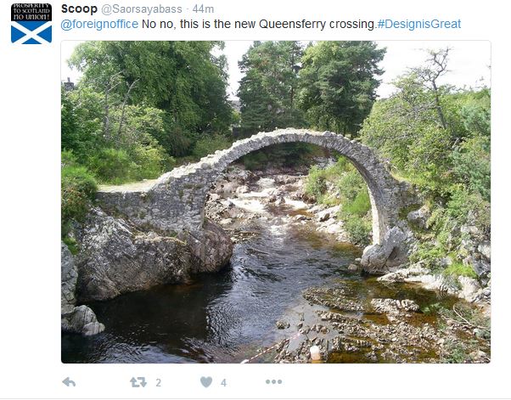Click the 'Prosperity to Scotland' banner in avatar
This screenshot has width=511, height=400.
coord(31,12)
